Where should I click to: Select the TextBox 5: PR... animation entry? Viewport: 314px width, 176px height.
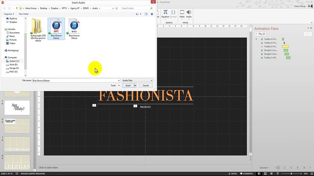[x=275, y=58]
